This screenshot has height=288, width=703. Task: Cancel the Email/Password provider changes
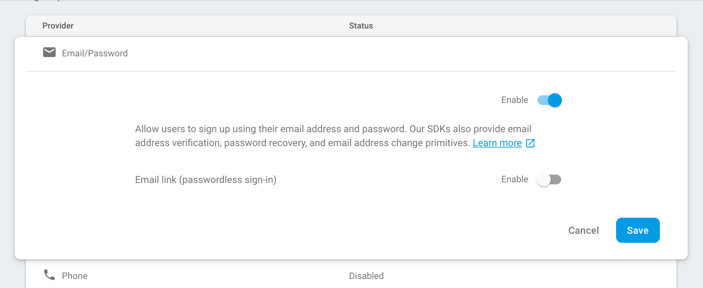[583, 230]
